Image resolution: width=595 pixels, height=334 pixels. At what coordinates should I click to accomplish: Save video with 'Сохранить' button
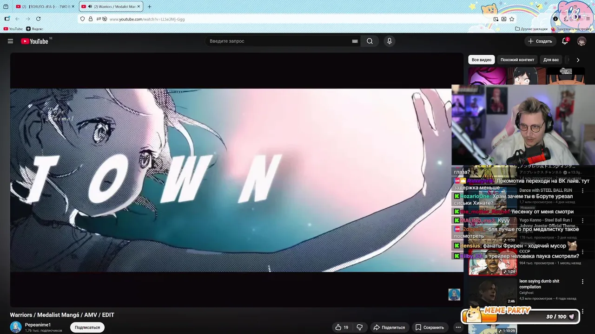tap(430, 328)
